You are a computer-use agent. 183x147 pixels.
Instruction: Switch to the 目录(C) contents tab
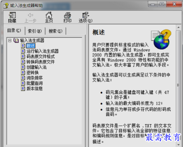click(14, 31)
